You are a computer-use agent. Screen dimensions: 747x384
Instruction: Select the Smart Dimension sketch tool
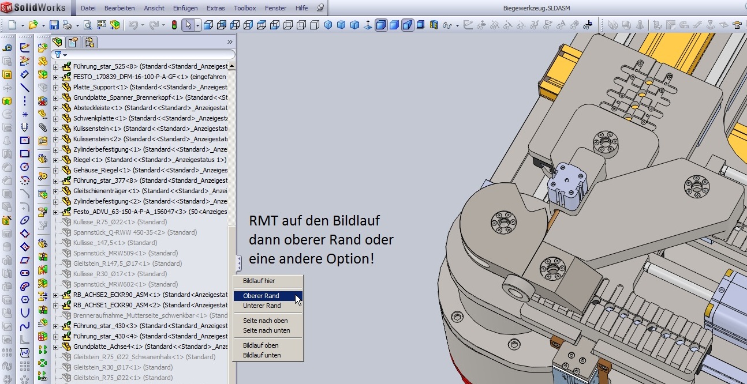25,74
